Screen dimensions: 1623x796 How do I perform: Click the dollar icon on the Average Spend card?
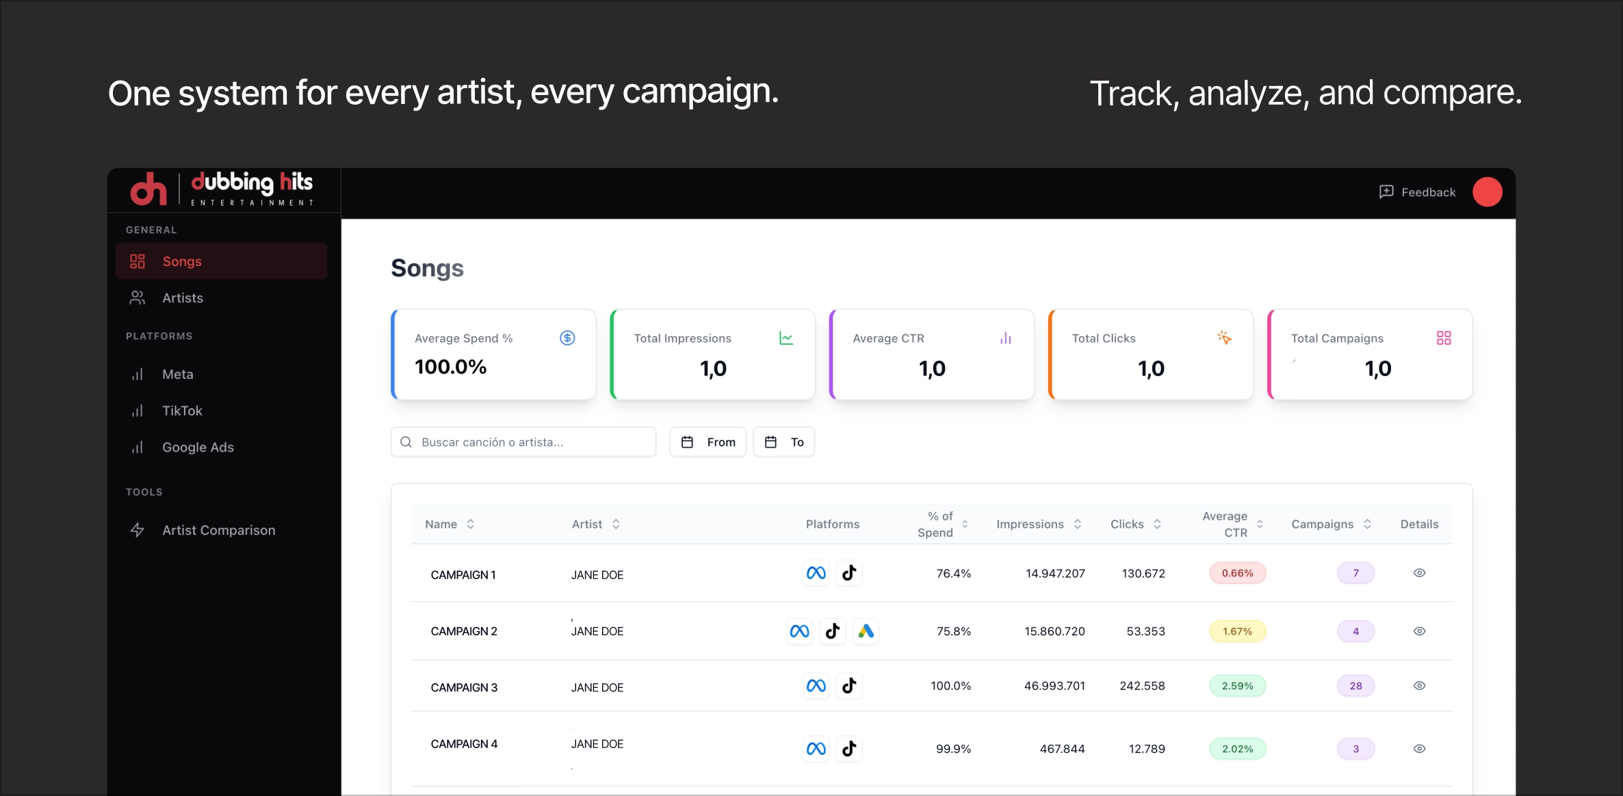[x=567, y=338]
